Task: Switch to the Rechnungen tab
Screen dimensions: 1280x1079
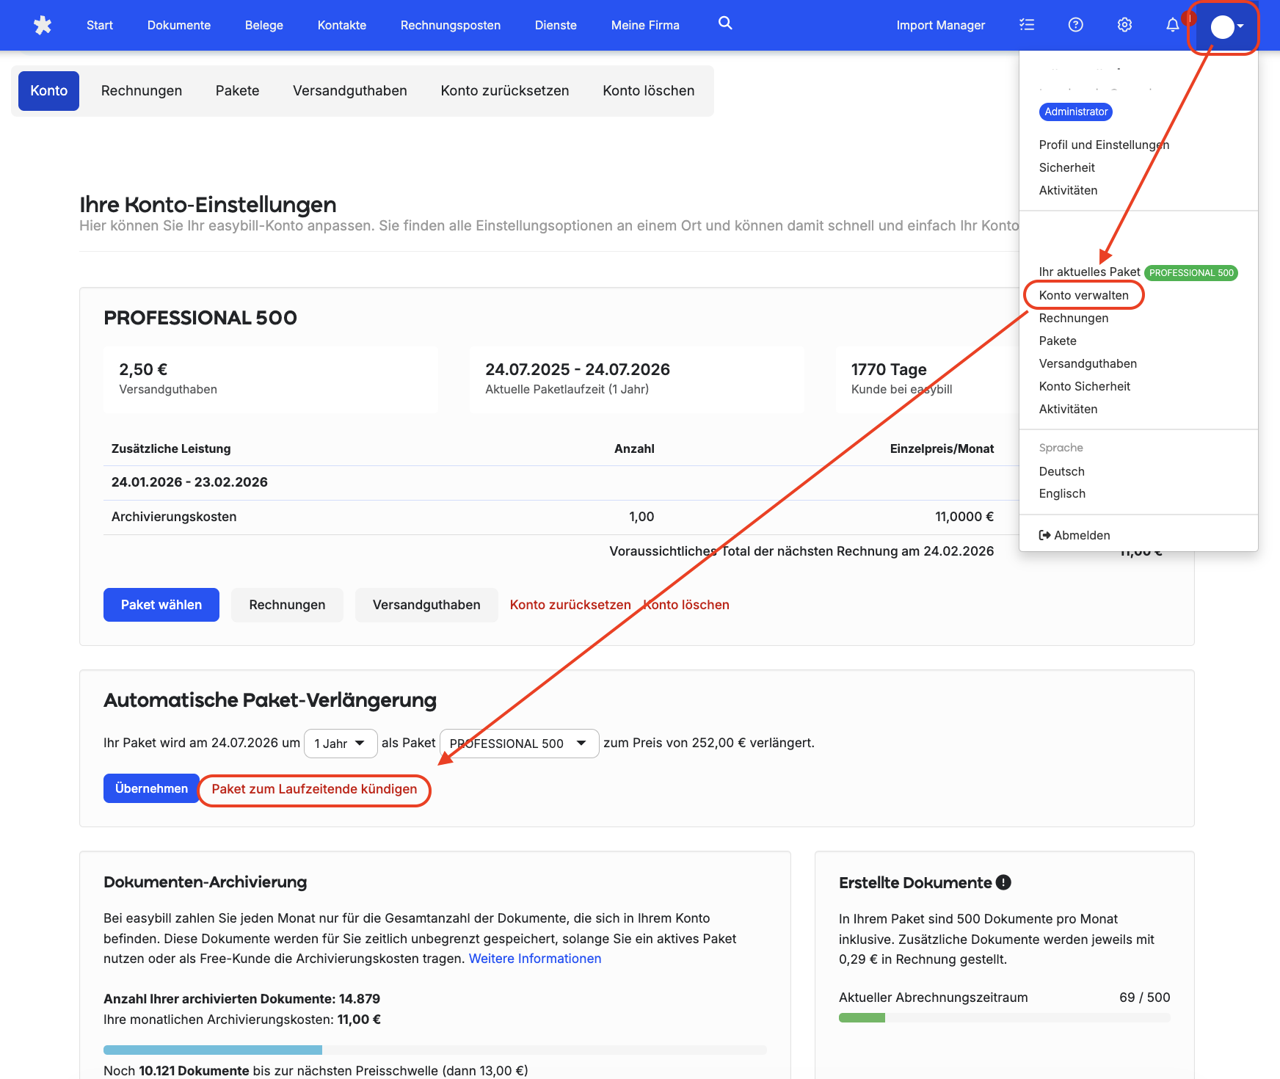Action: coord(142,91)
